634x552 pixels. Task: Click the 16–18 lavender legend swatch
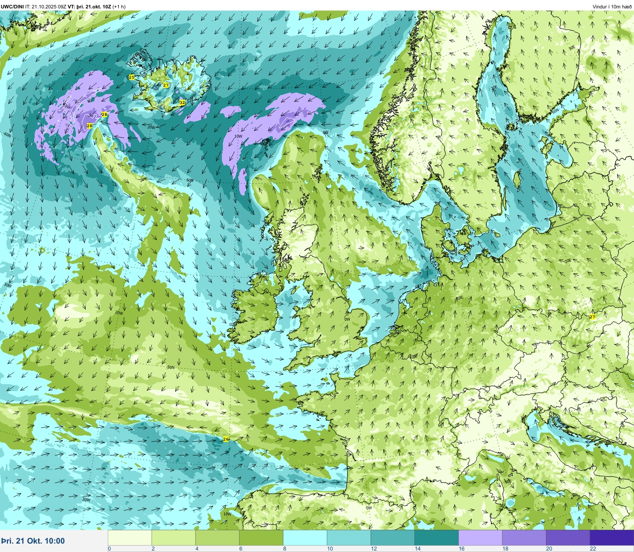480,538
